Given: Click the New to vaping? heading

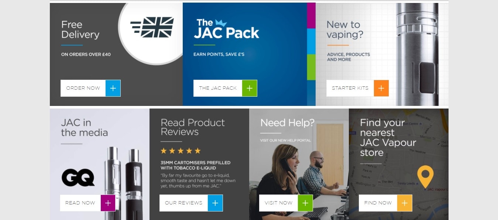Looking at the screenshot, I should tap(345, 30).
